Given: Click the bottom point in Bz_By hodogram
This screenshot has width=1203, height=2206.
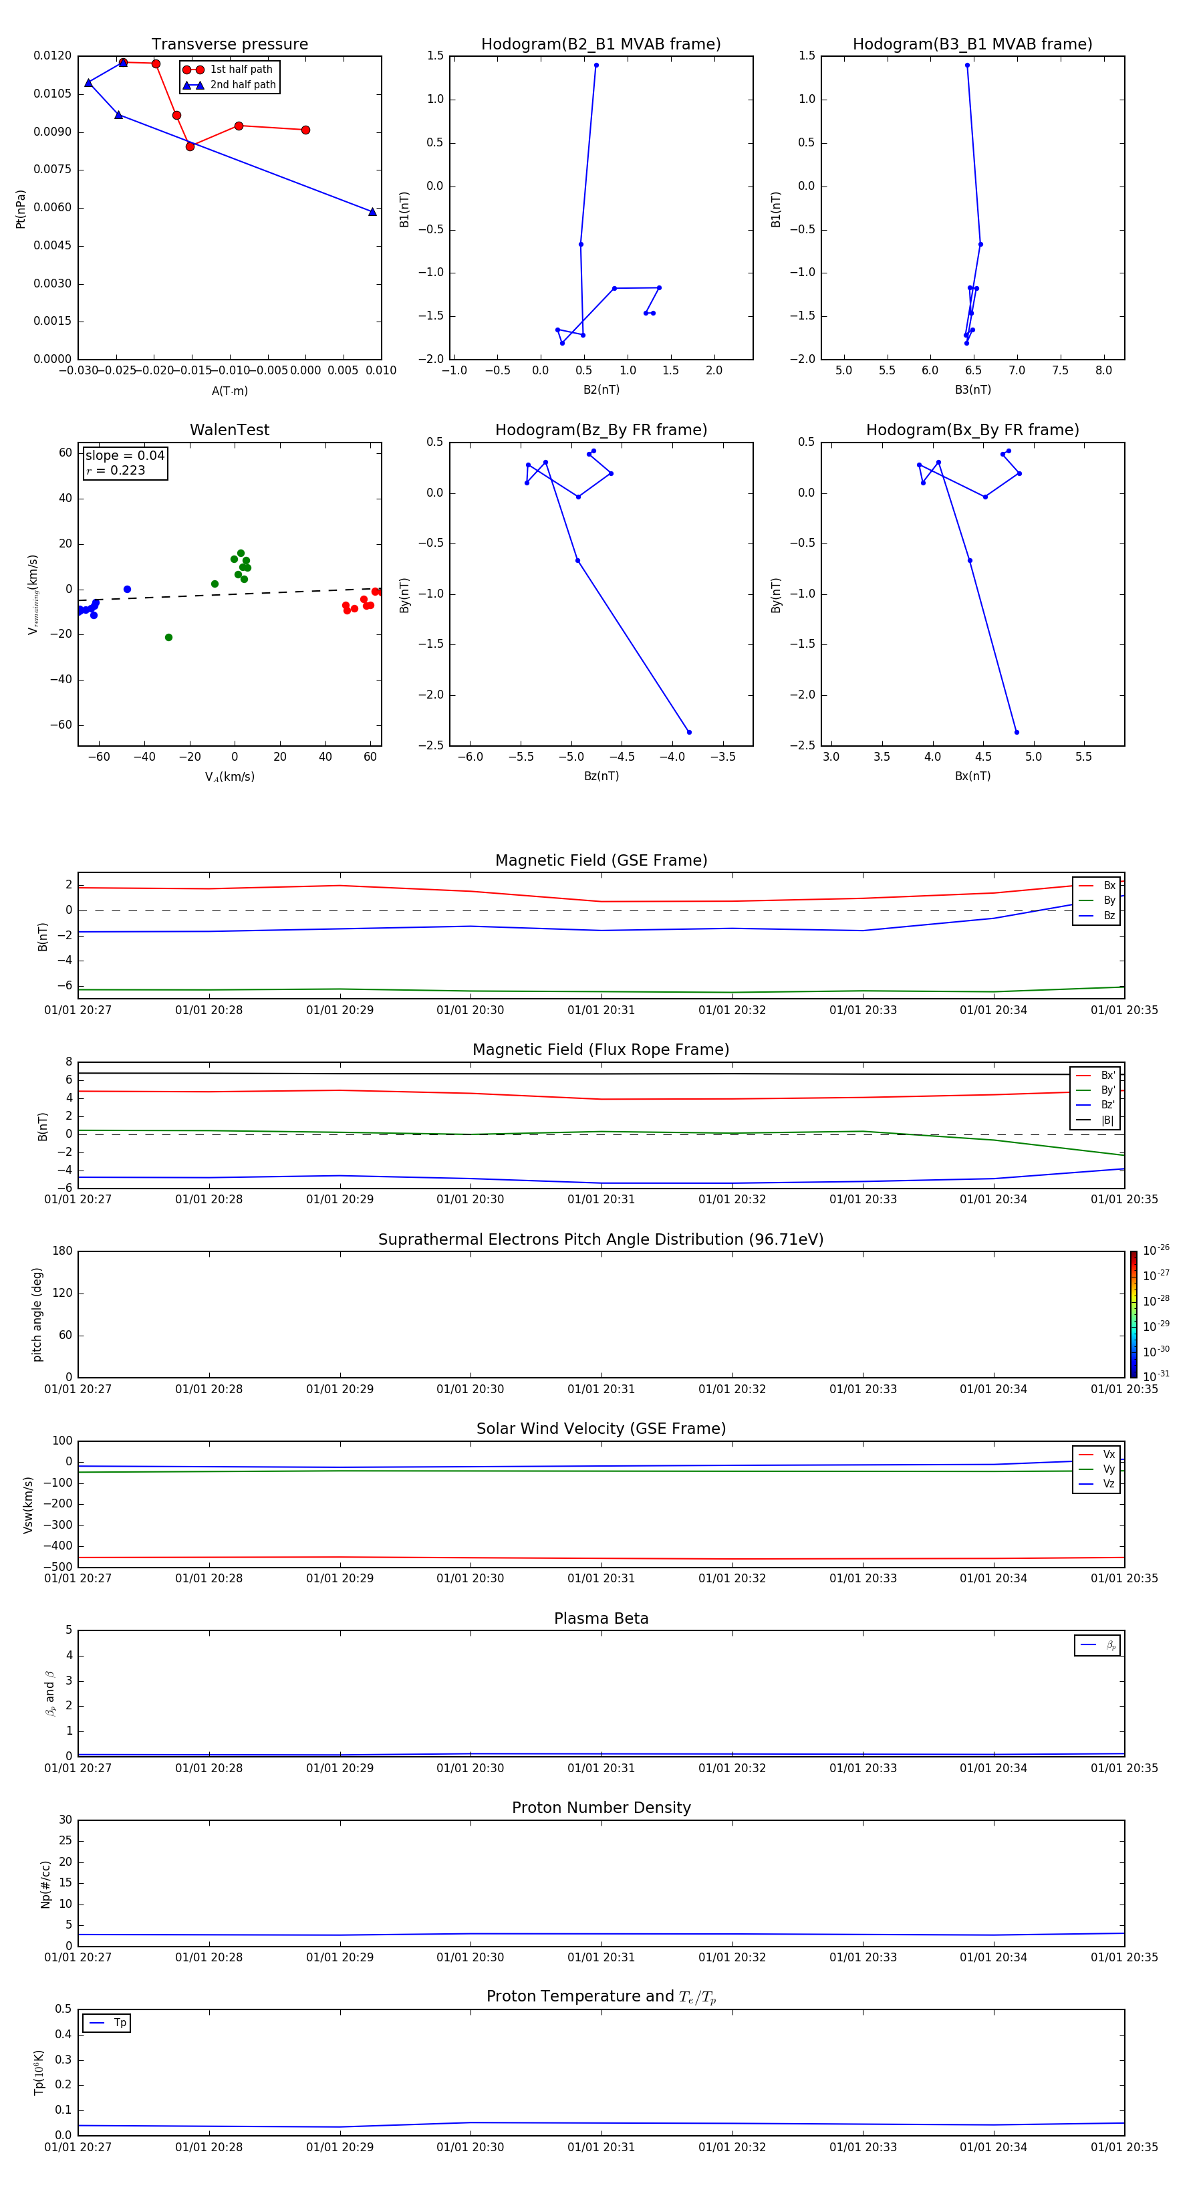Looking at the screenshot, I should pyautogui.click(x=689, y=732).
